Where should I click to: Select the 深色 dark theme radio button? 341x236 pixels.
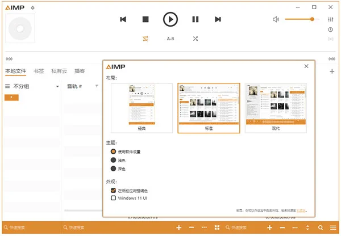coord(113,168)
